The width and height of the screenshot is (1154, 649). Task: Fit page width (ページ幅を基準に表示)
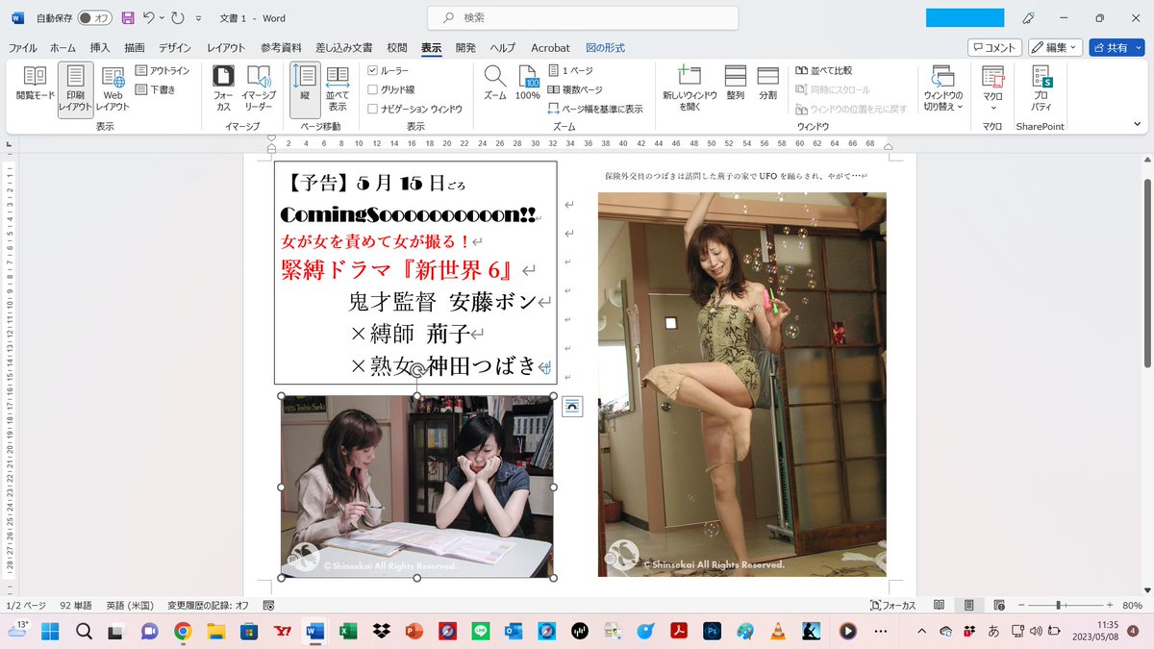[x=595, y=109]
